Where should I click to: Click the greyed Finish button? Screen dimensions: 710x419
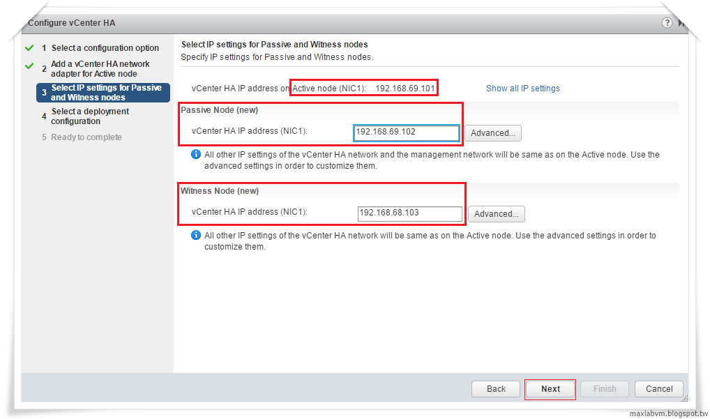(605, 389)
